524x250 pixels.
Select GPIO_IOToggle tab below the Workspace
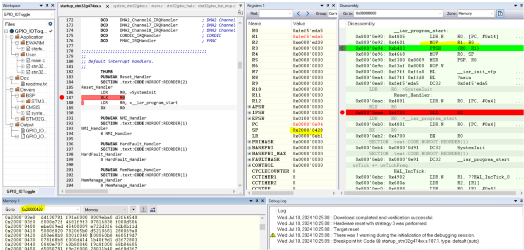(x=21, y=191)
